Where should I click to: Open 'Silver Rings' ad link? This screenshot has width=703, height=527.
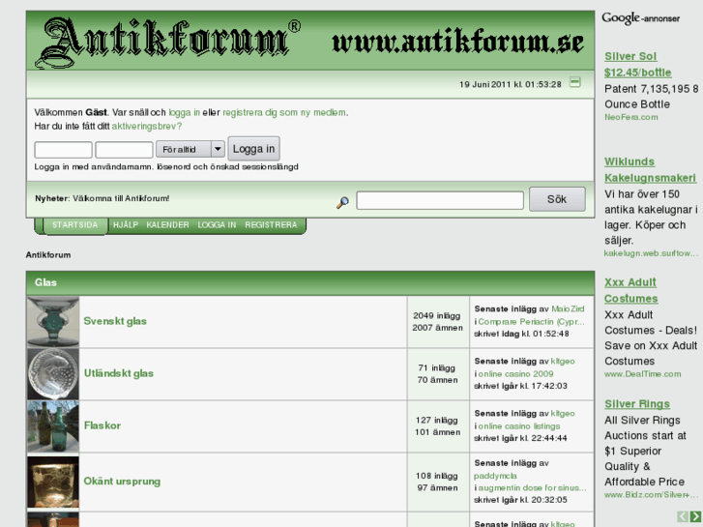[x=637, y=404]
